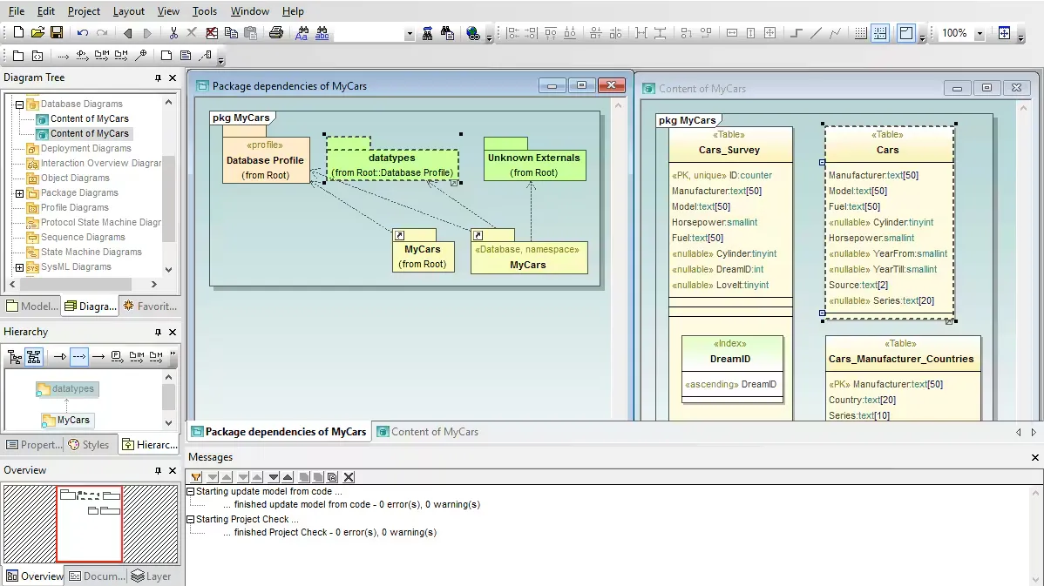Toggle the diagram frame toolbar button
1044x586 pixels.
coord(906,32)
